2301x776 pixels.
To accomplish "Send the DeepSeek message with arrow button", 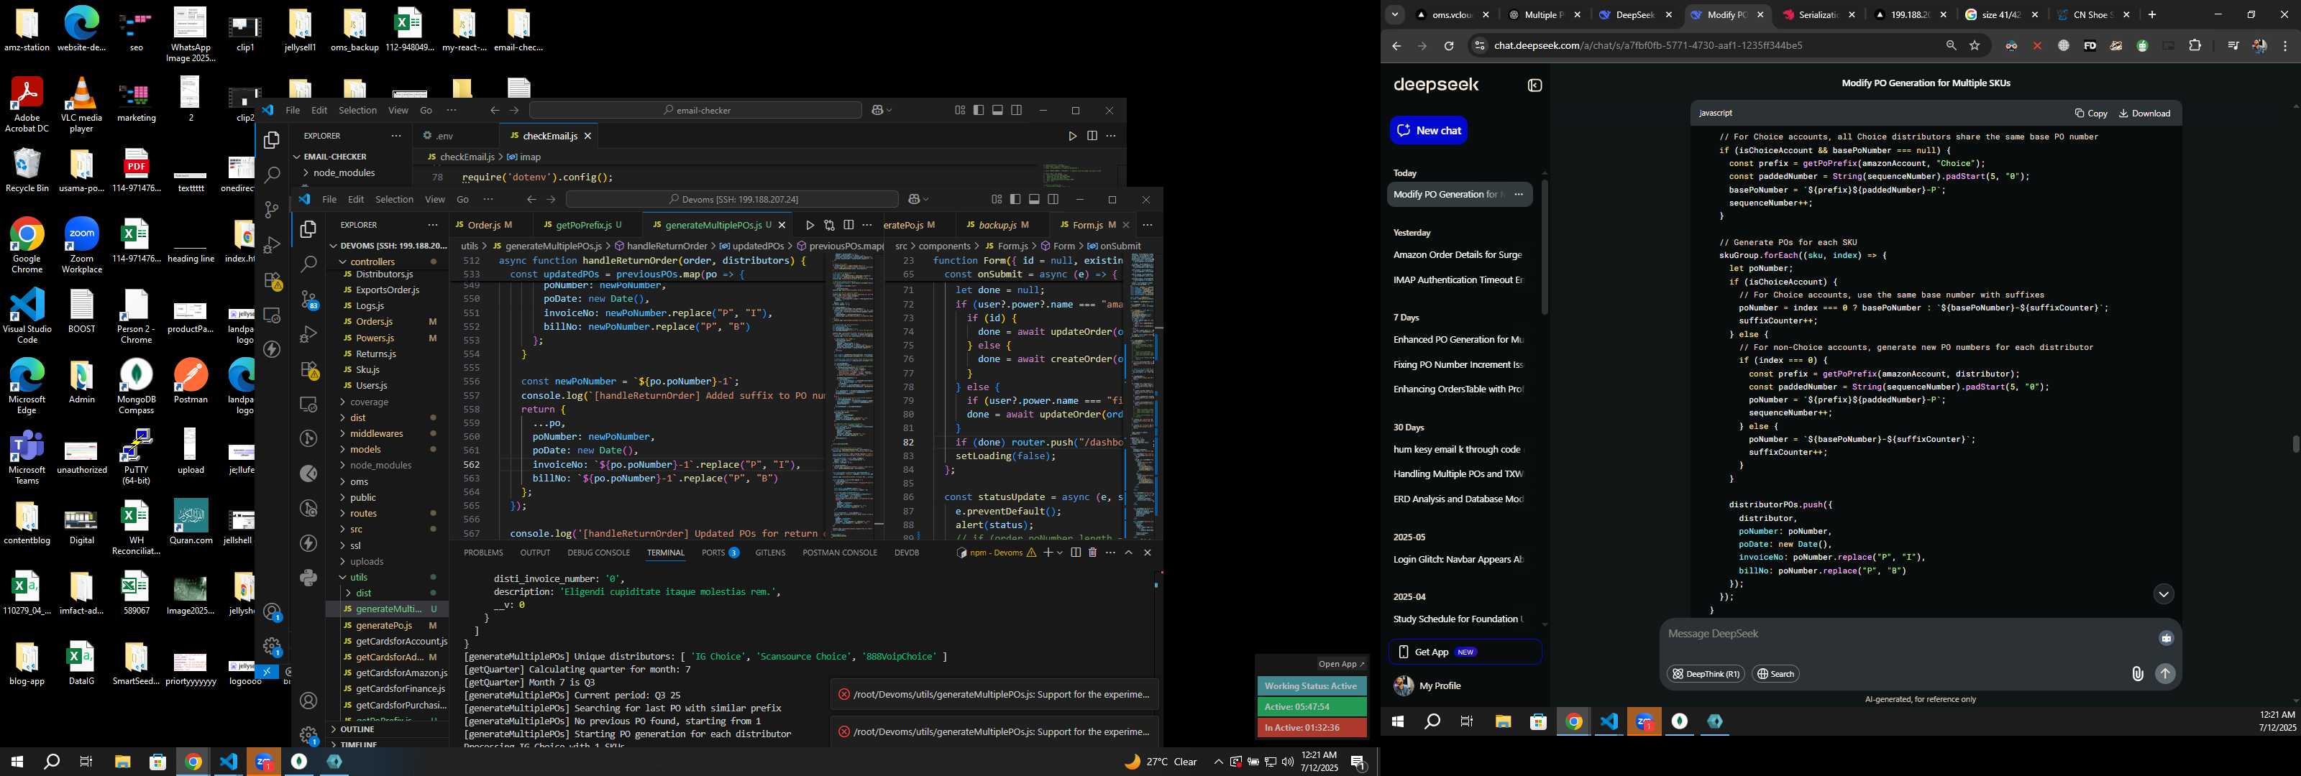I will coord(2165,674).
